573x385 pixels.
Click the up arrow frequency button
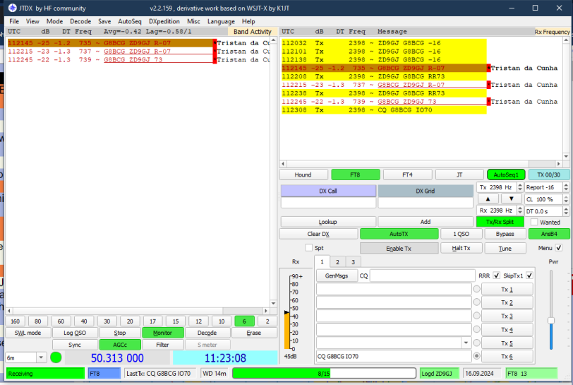[488, 199]
